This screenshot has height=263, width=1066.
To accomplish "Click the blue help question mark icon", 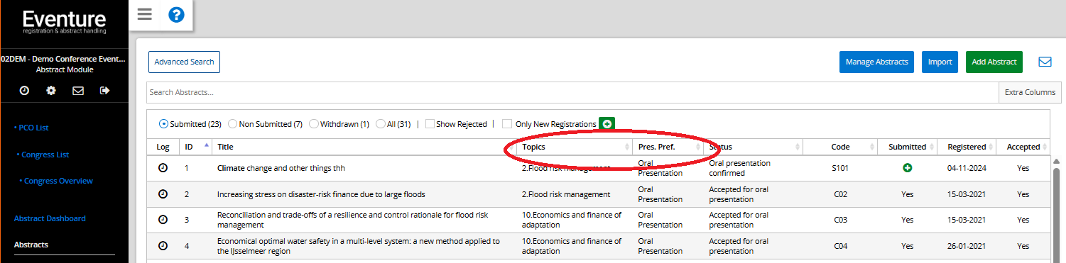I will coord(176,14).
